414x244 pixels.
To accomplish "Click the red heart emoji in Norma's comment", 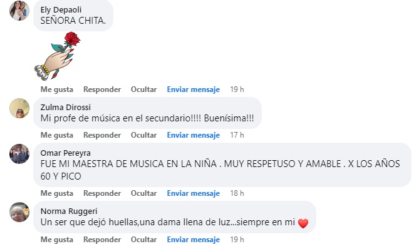I will (303, 223).
